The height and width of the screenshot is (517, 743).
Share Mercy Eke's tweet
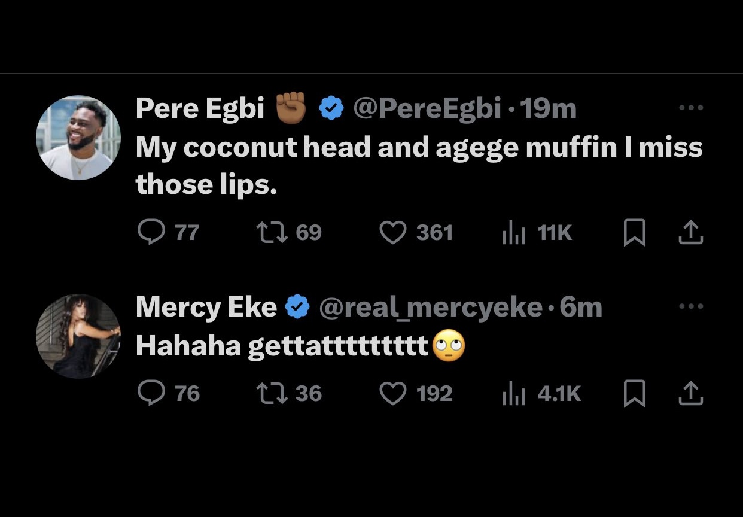(x=690, y=393)
